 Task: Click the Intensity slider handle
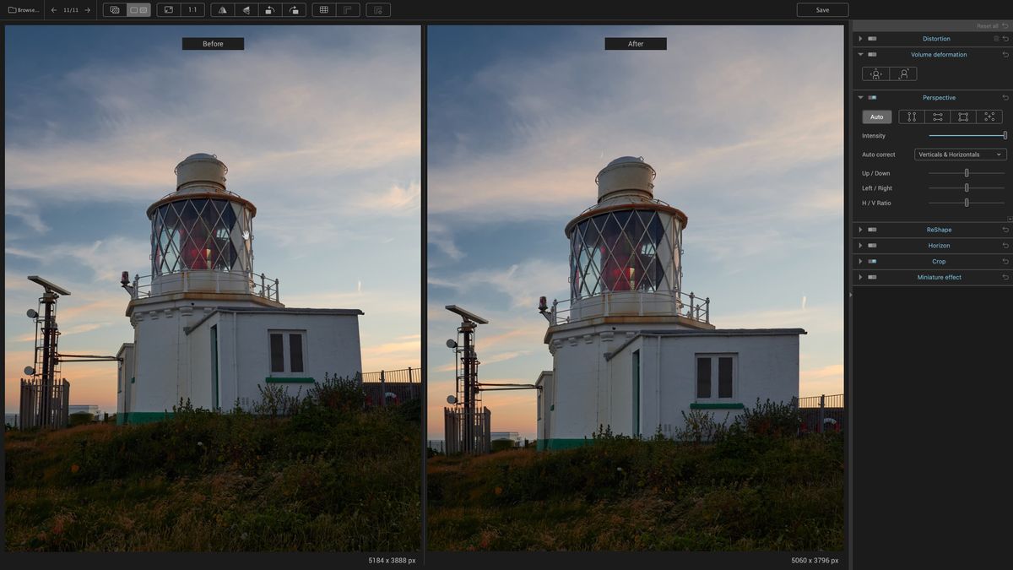pos(1004,135)
